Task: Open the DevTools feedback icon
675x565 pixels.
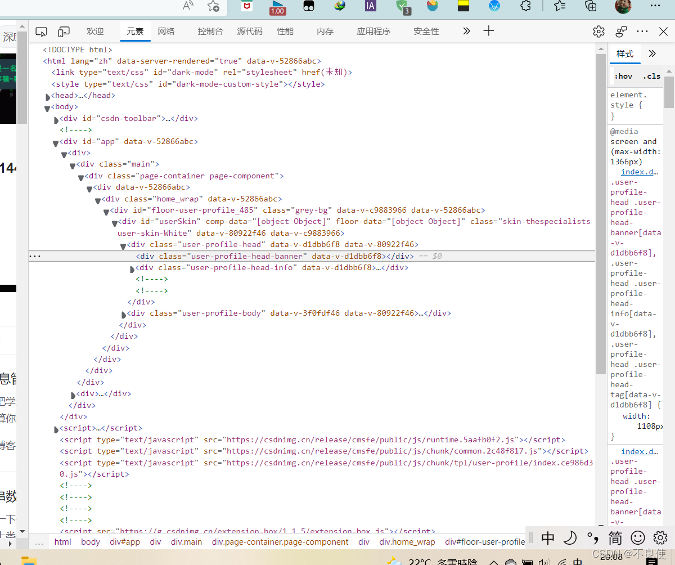Action: (x=621, y=32)
